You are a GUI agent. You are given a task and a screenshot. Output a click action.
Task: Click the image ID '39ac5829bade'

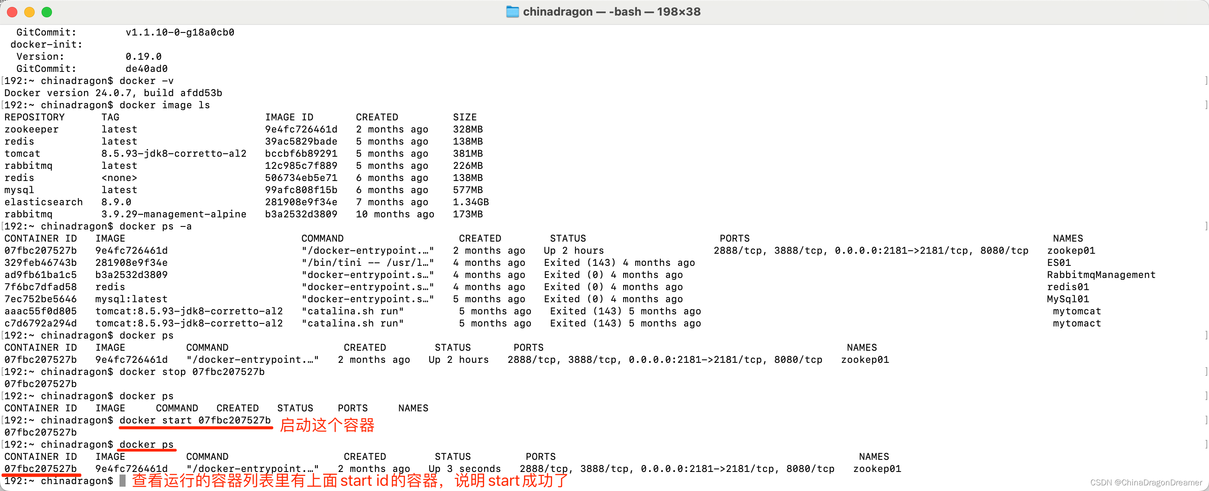[301, 142]
